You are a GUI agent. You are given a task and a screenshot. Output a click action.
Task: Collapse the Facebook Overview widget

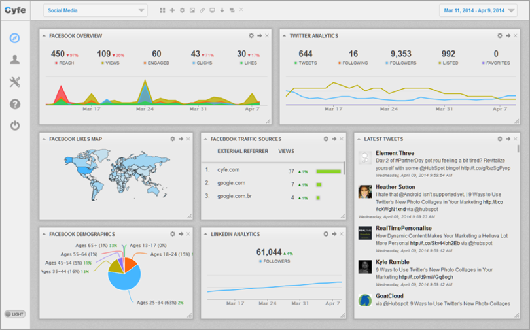pos(44,36)
